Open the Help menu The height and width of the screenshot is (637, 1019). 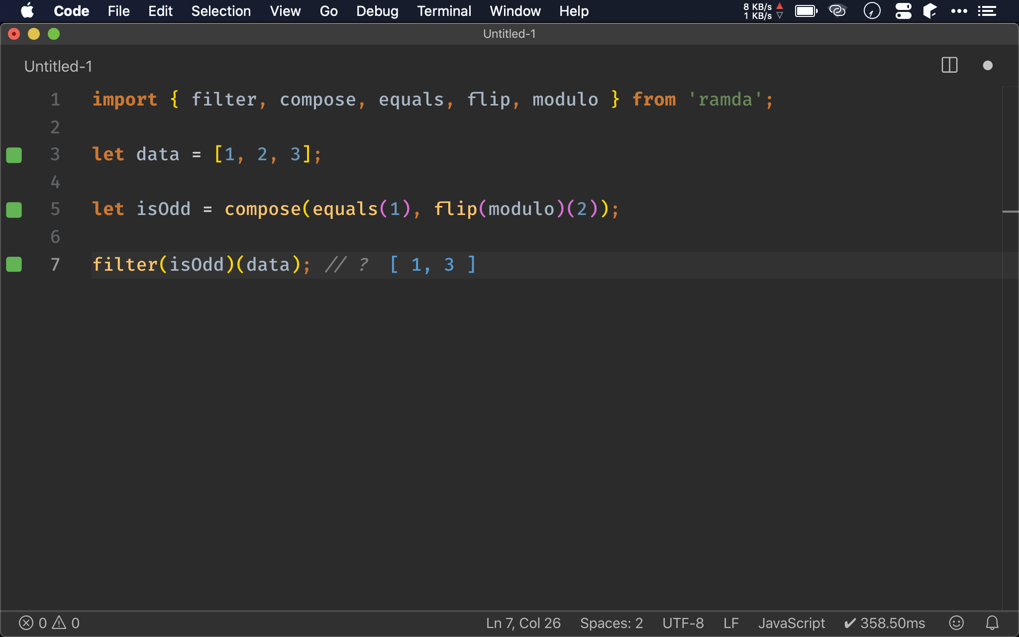(x=574, y=11)
